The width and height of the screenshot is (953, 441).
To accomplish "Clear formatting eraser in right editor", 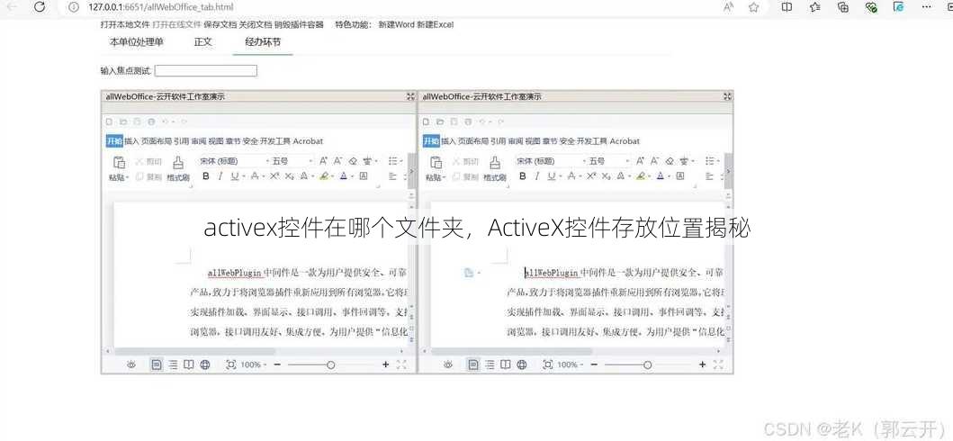I will (x=670, y=161).
